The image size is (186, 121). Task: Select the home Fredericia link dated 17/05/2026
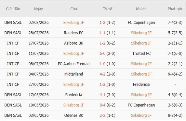[x=73, y=95]
